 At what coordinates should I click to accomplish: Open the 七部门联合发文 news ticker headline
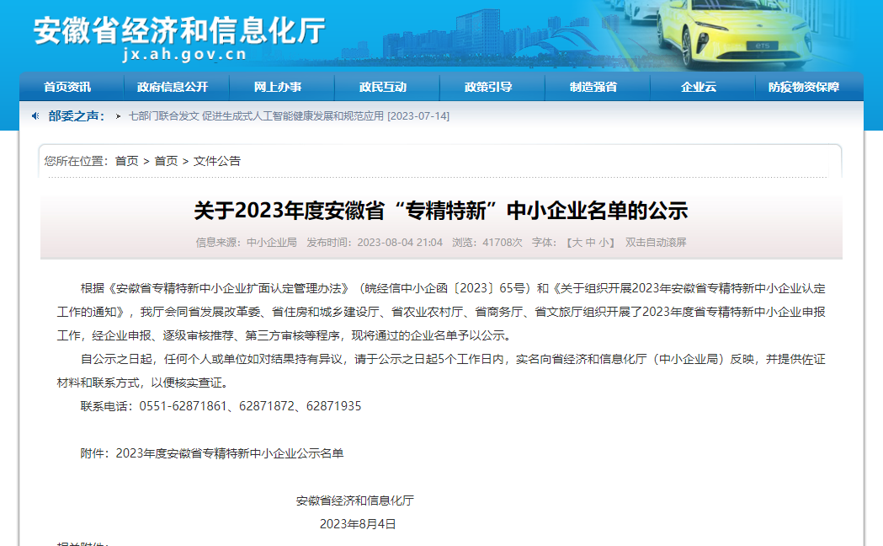[x=289, y=115]
